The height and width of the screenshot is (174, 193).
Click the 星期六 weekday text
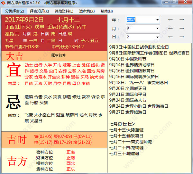click(x=12, y=34)
